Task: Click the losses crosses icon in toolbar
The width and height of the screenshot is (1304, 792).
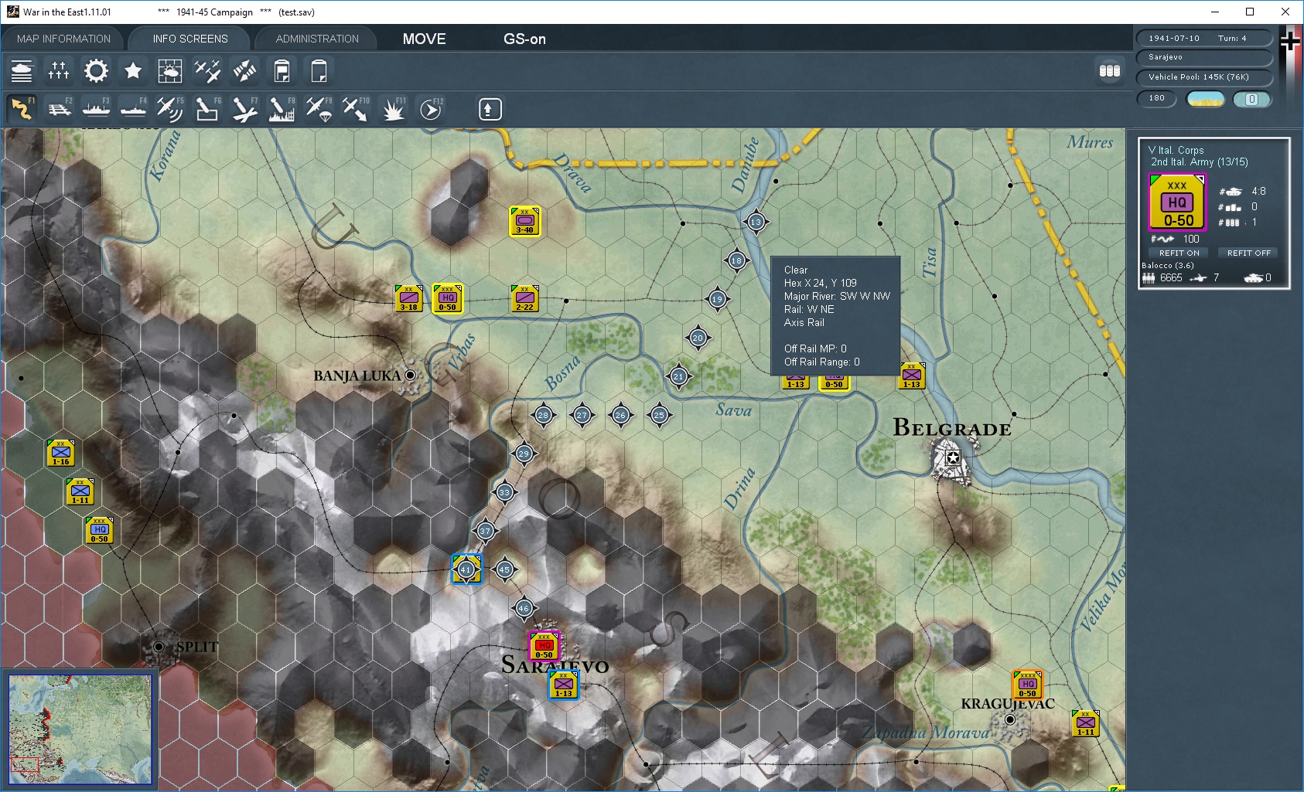Action: 59,71
